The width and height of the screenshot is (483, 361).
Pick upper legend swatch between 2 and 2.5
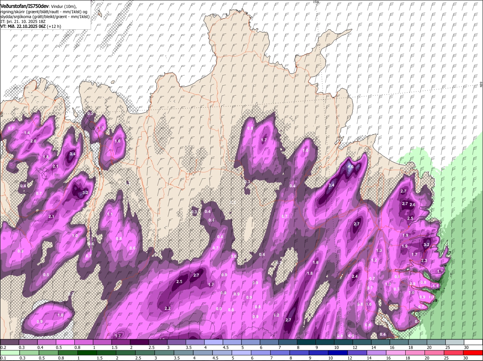point(139,342)
